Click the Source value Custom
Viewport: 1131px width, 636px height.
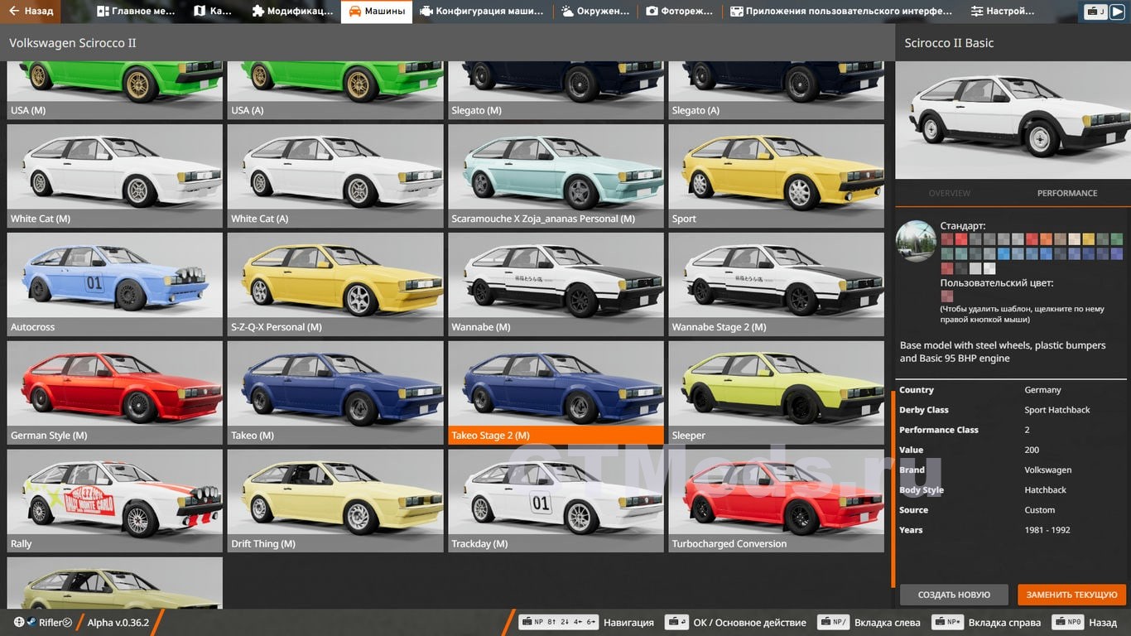(x=1039, y=510)
